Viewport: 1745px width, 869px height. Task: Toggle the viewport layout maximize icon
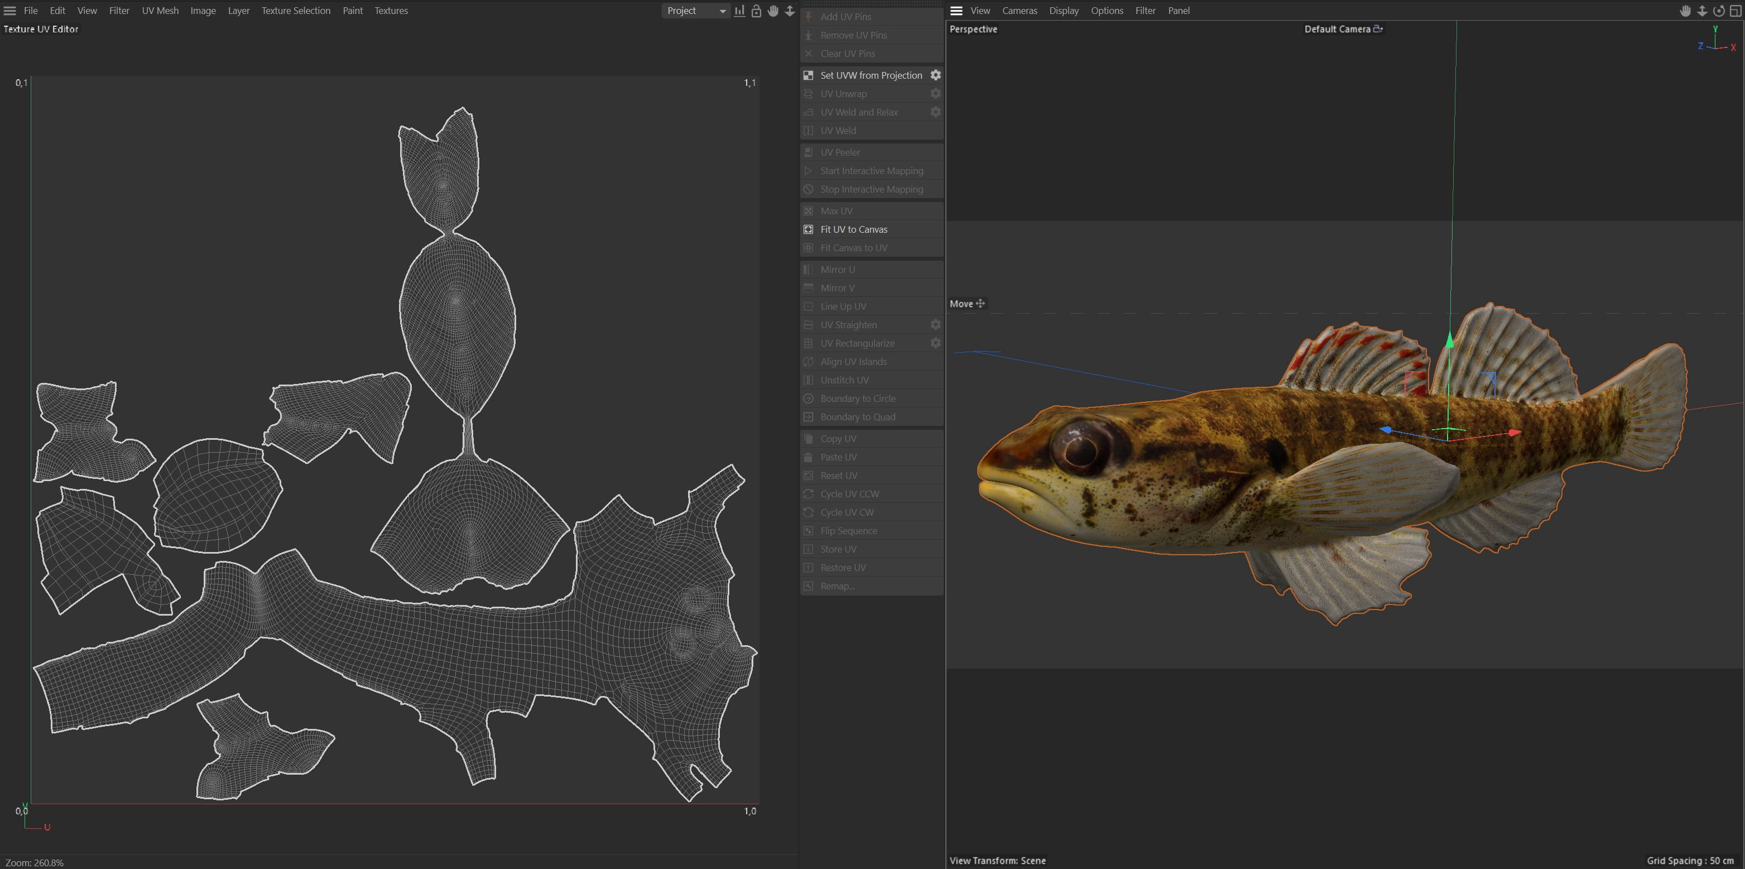pyautogui.click(x=1736, y=11)
